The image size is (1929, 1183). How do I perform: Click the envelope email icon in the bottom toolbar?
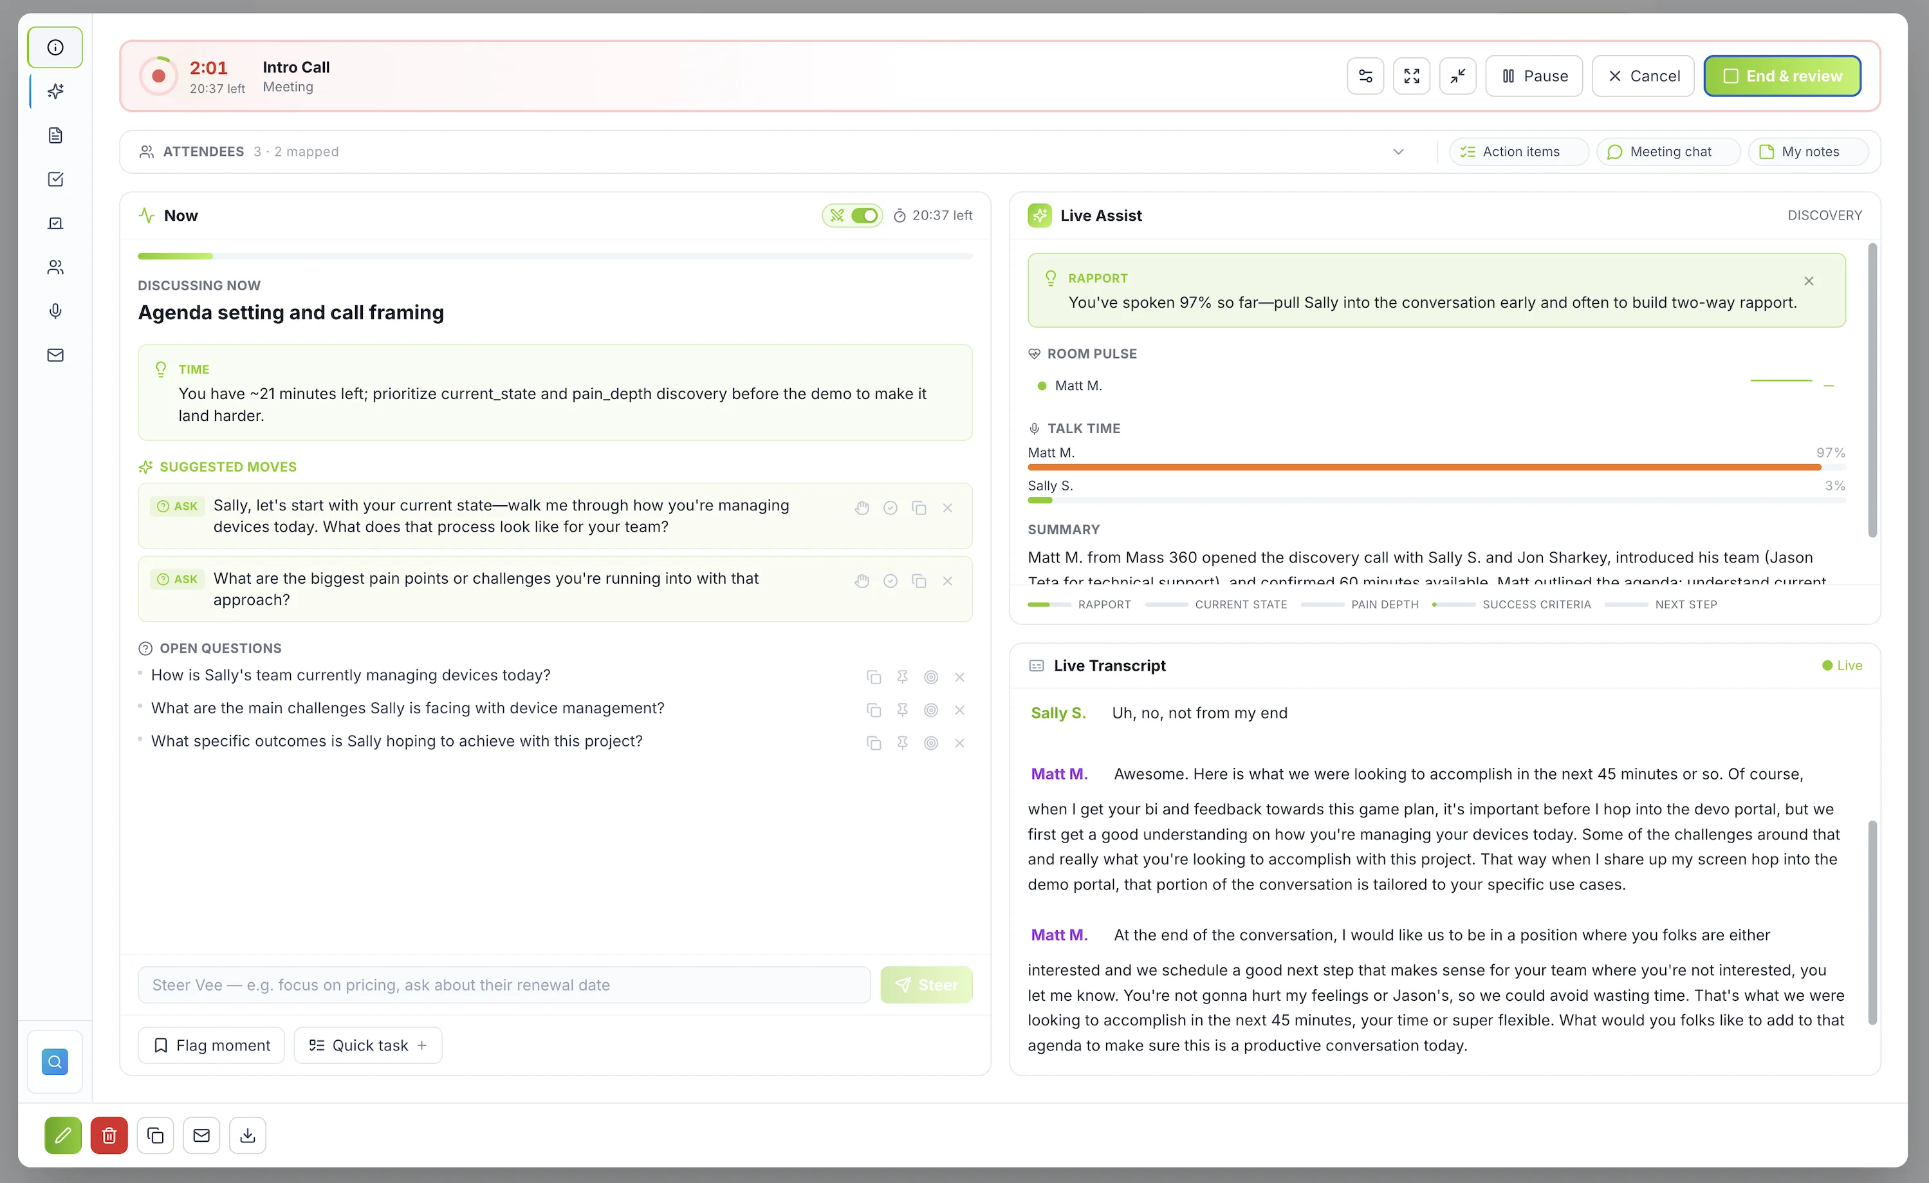coord(201,1135)
